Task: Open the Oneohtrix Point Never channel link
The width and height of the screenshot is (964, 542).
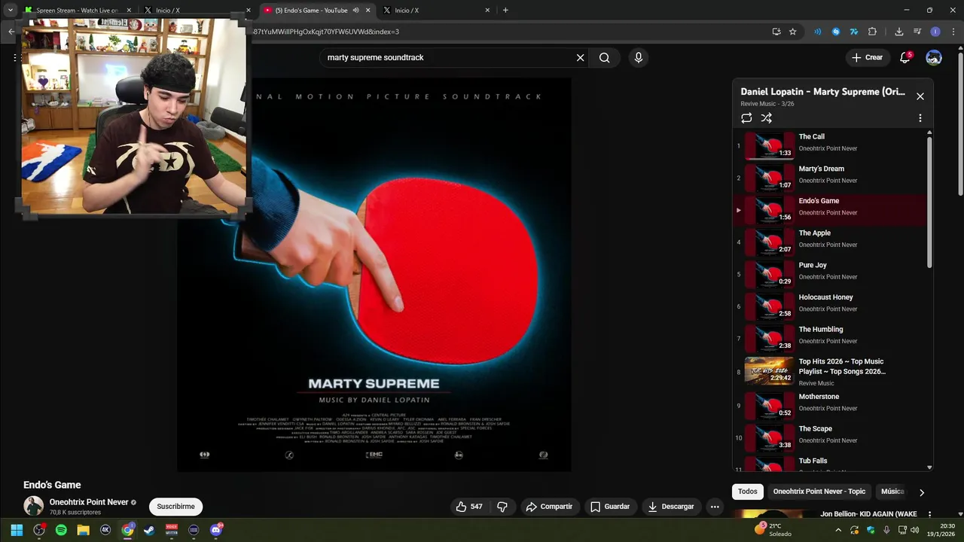Action: (x=89, y=502)
